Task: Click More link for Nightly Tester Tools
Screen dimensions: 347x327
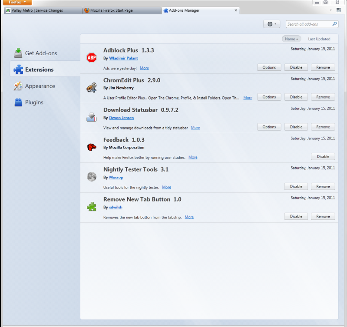Action: coord(166,187)
